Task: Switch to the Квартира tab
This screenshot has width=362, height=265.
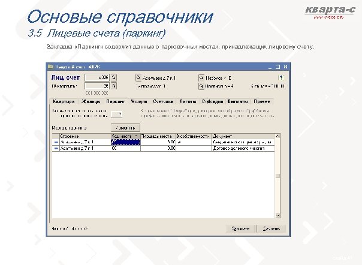Action: pyautogui.click(x=64, y=101)
